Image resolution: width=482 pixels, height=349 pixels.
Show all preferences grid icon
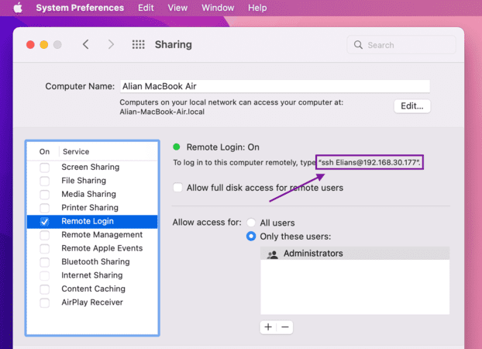[139, 45]
